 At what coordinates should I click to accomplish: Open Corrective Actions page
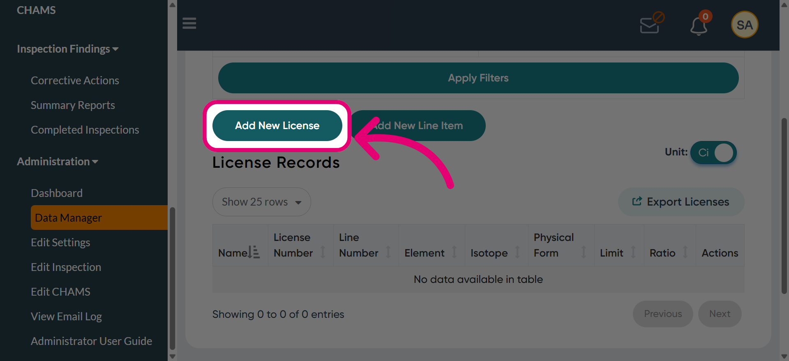tap(75, 81)
